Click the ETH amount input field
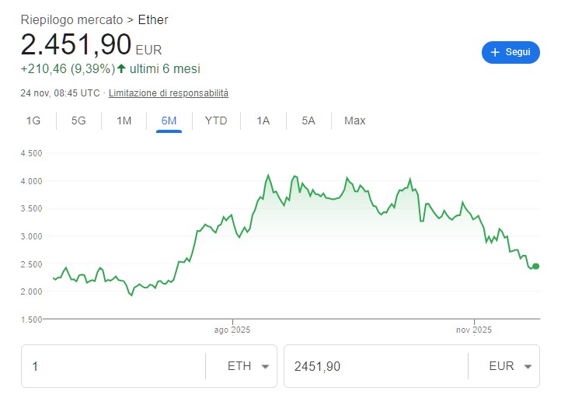The height and width of the screenshot is (398, 561). [113, 366]
